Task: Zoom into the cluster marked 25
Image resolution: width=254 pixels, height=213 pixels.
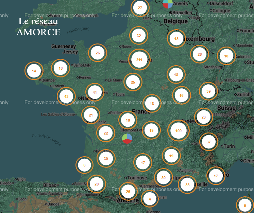Action: click(x=133, y=82)
